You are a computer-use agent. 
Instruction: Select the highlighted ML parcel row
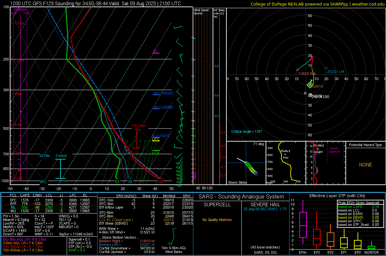click(x=49, y=207)
